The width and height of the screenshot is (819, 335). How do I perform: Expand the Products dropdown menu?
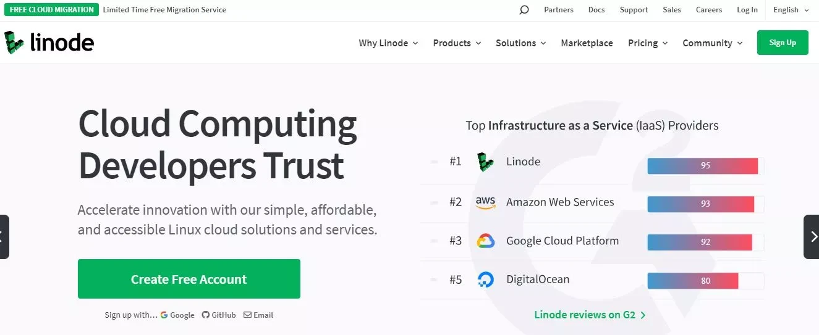[457, 43]
